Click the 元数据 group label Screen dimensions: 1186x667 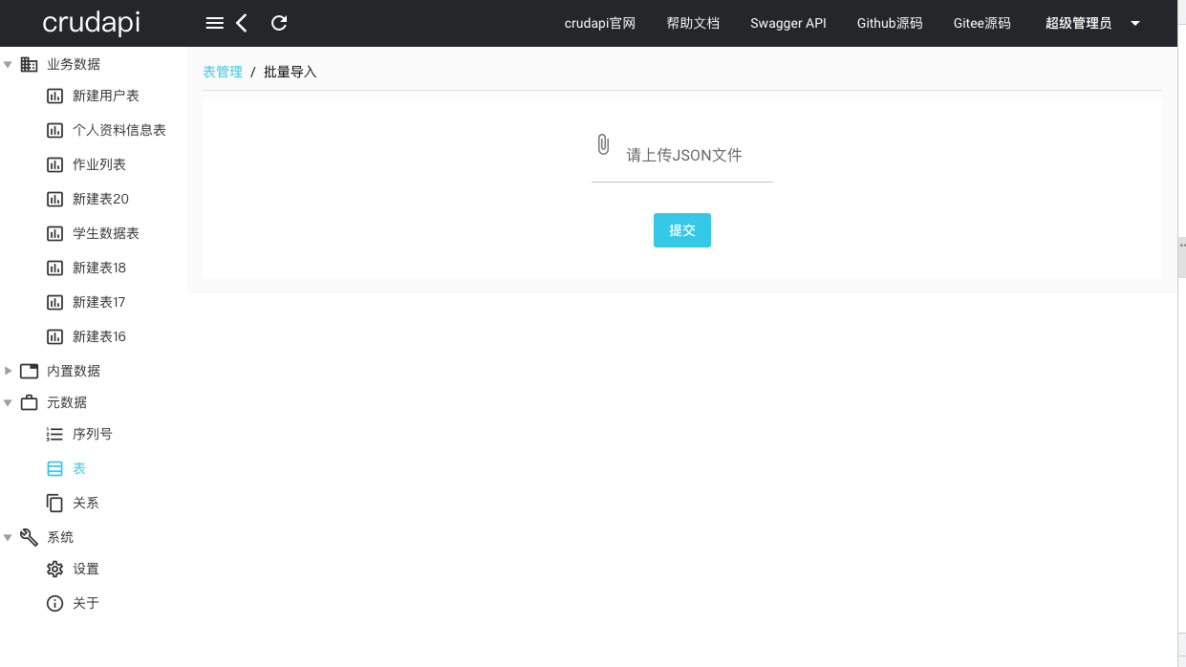(x=67, y=402)
